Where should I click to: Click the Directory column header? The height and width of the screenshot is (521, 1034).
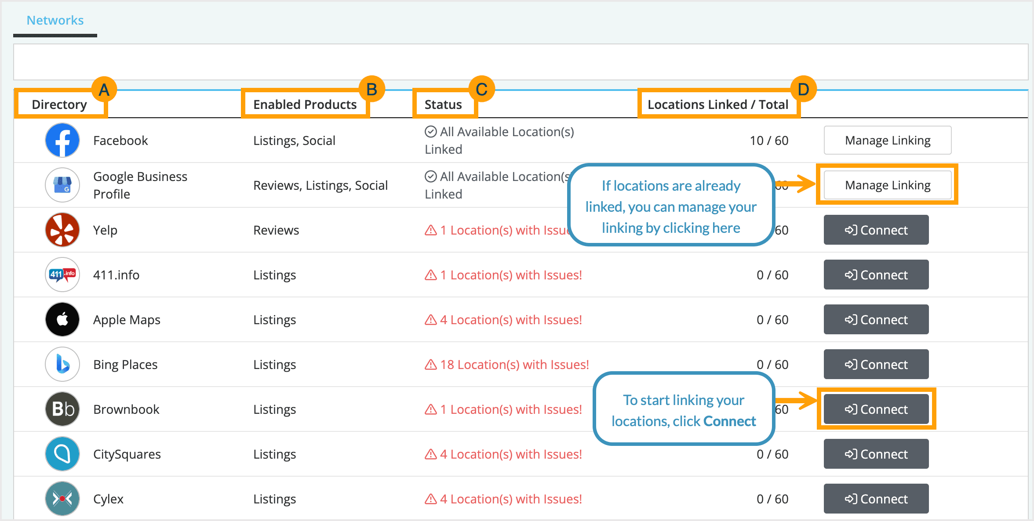pyautogui.click(x=59, y=104)
